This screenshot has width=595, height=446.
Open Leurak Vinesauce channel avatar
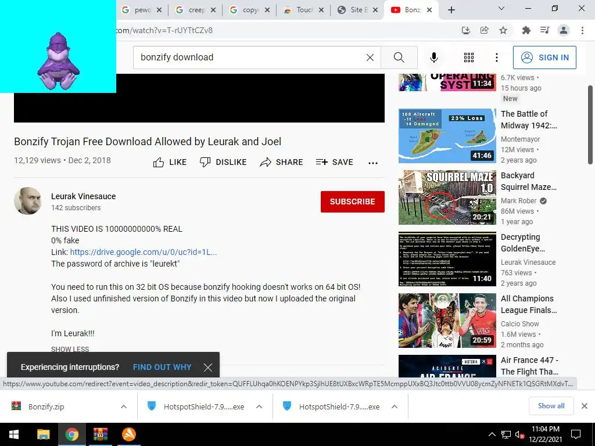tap(28, 201)
